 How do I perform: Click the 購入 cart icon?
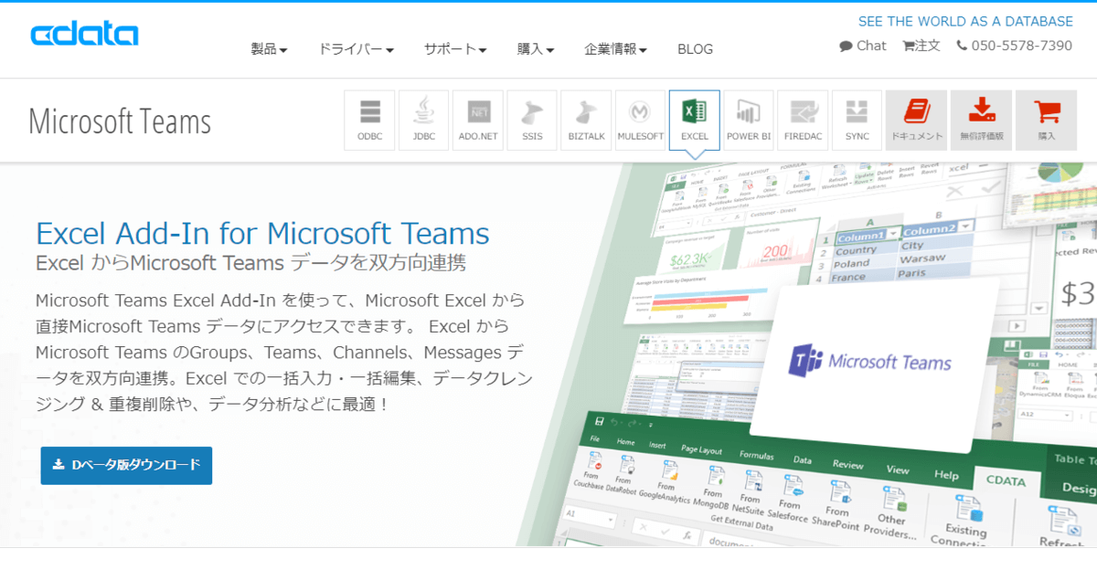[x=1046, y=121]
